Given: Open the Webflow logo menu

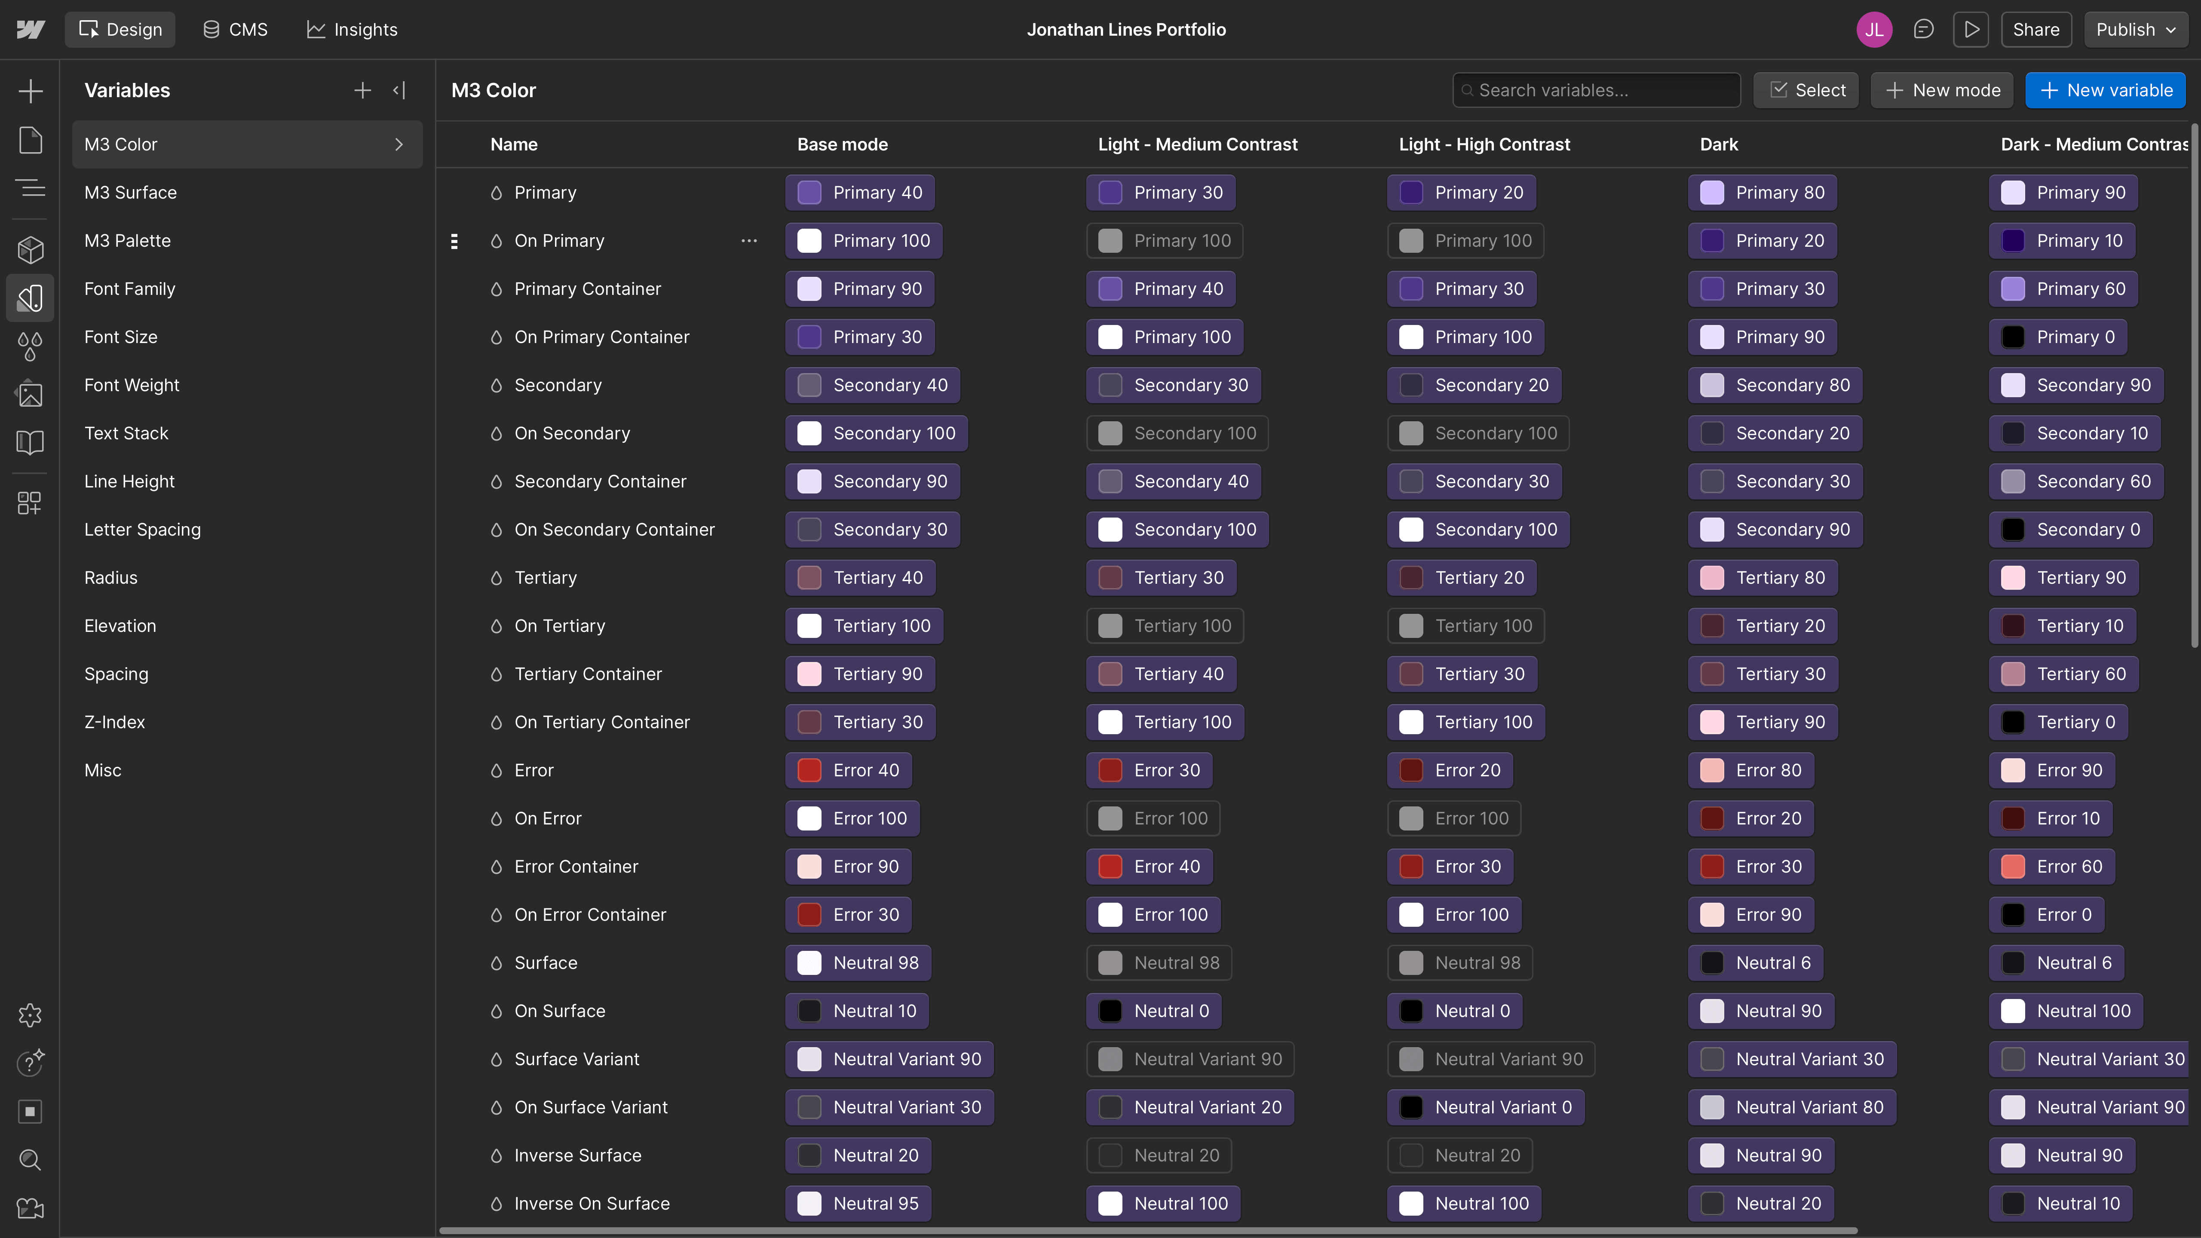Looking at the screenshot, I should click(30, 29).
